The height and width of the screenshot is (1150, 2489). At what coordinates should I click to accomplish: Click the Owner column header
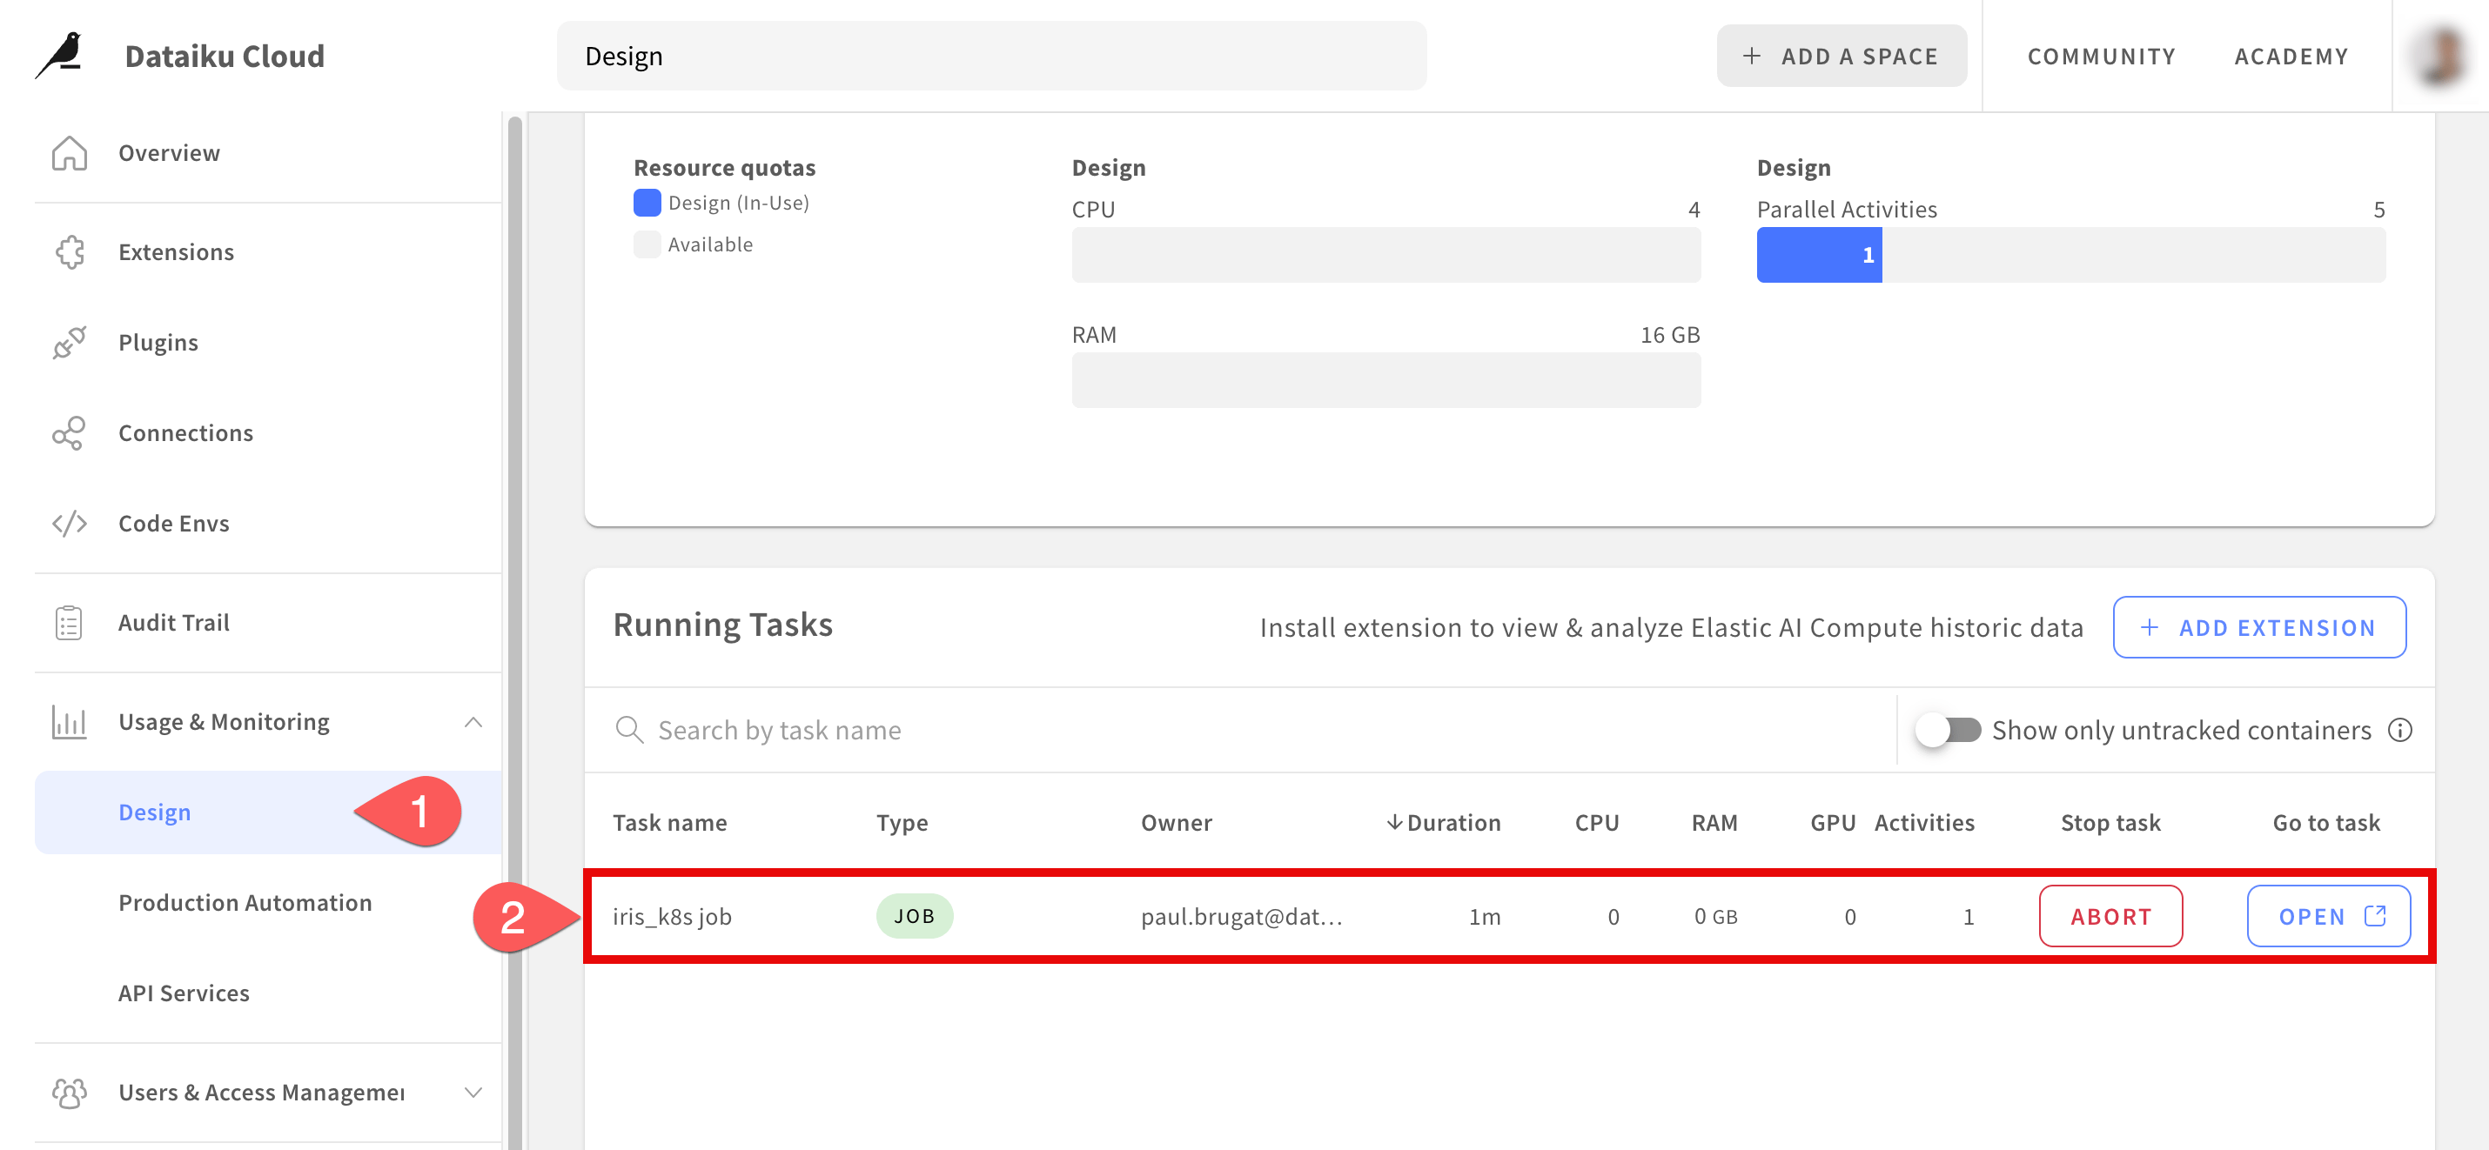[1176, 823]
